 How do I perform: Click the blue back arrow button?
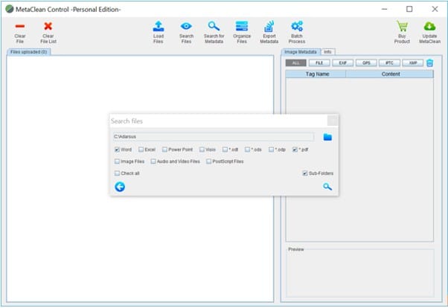120,187
